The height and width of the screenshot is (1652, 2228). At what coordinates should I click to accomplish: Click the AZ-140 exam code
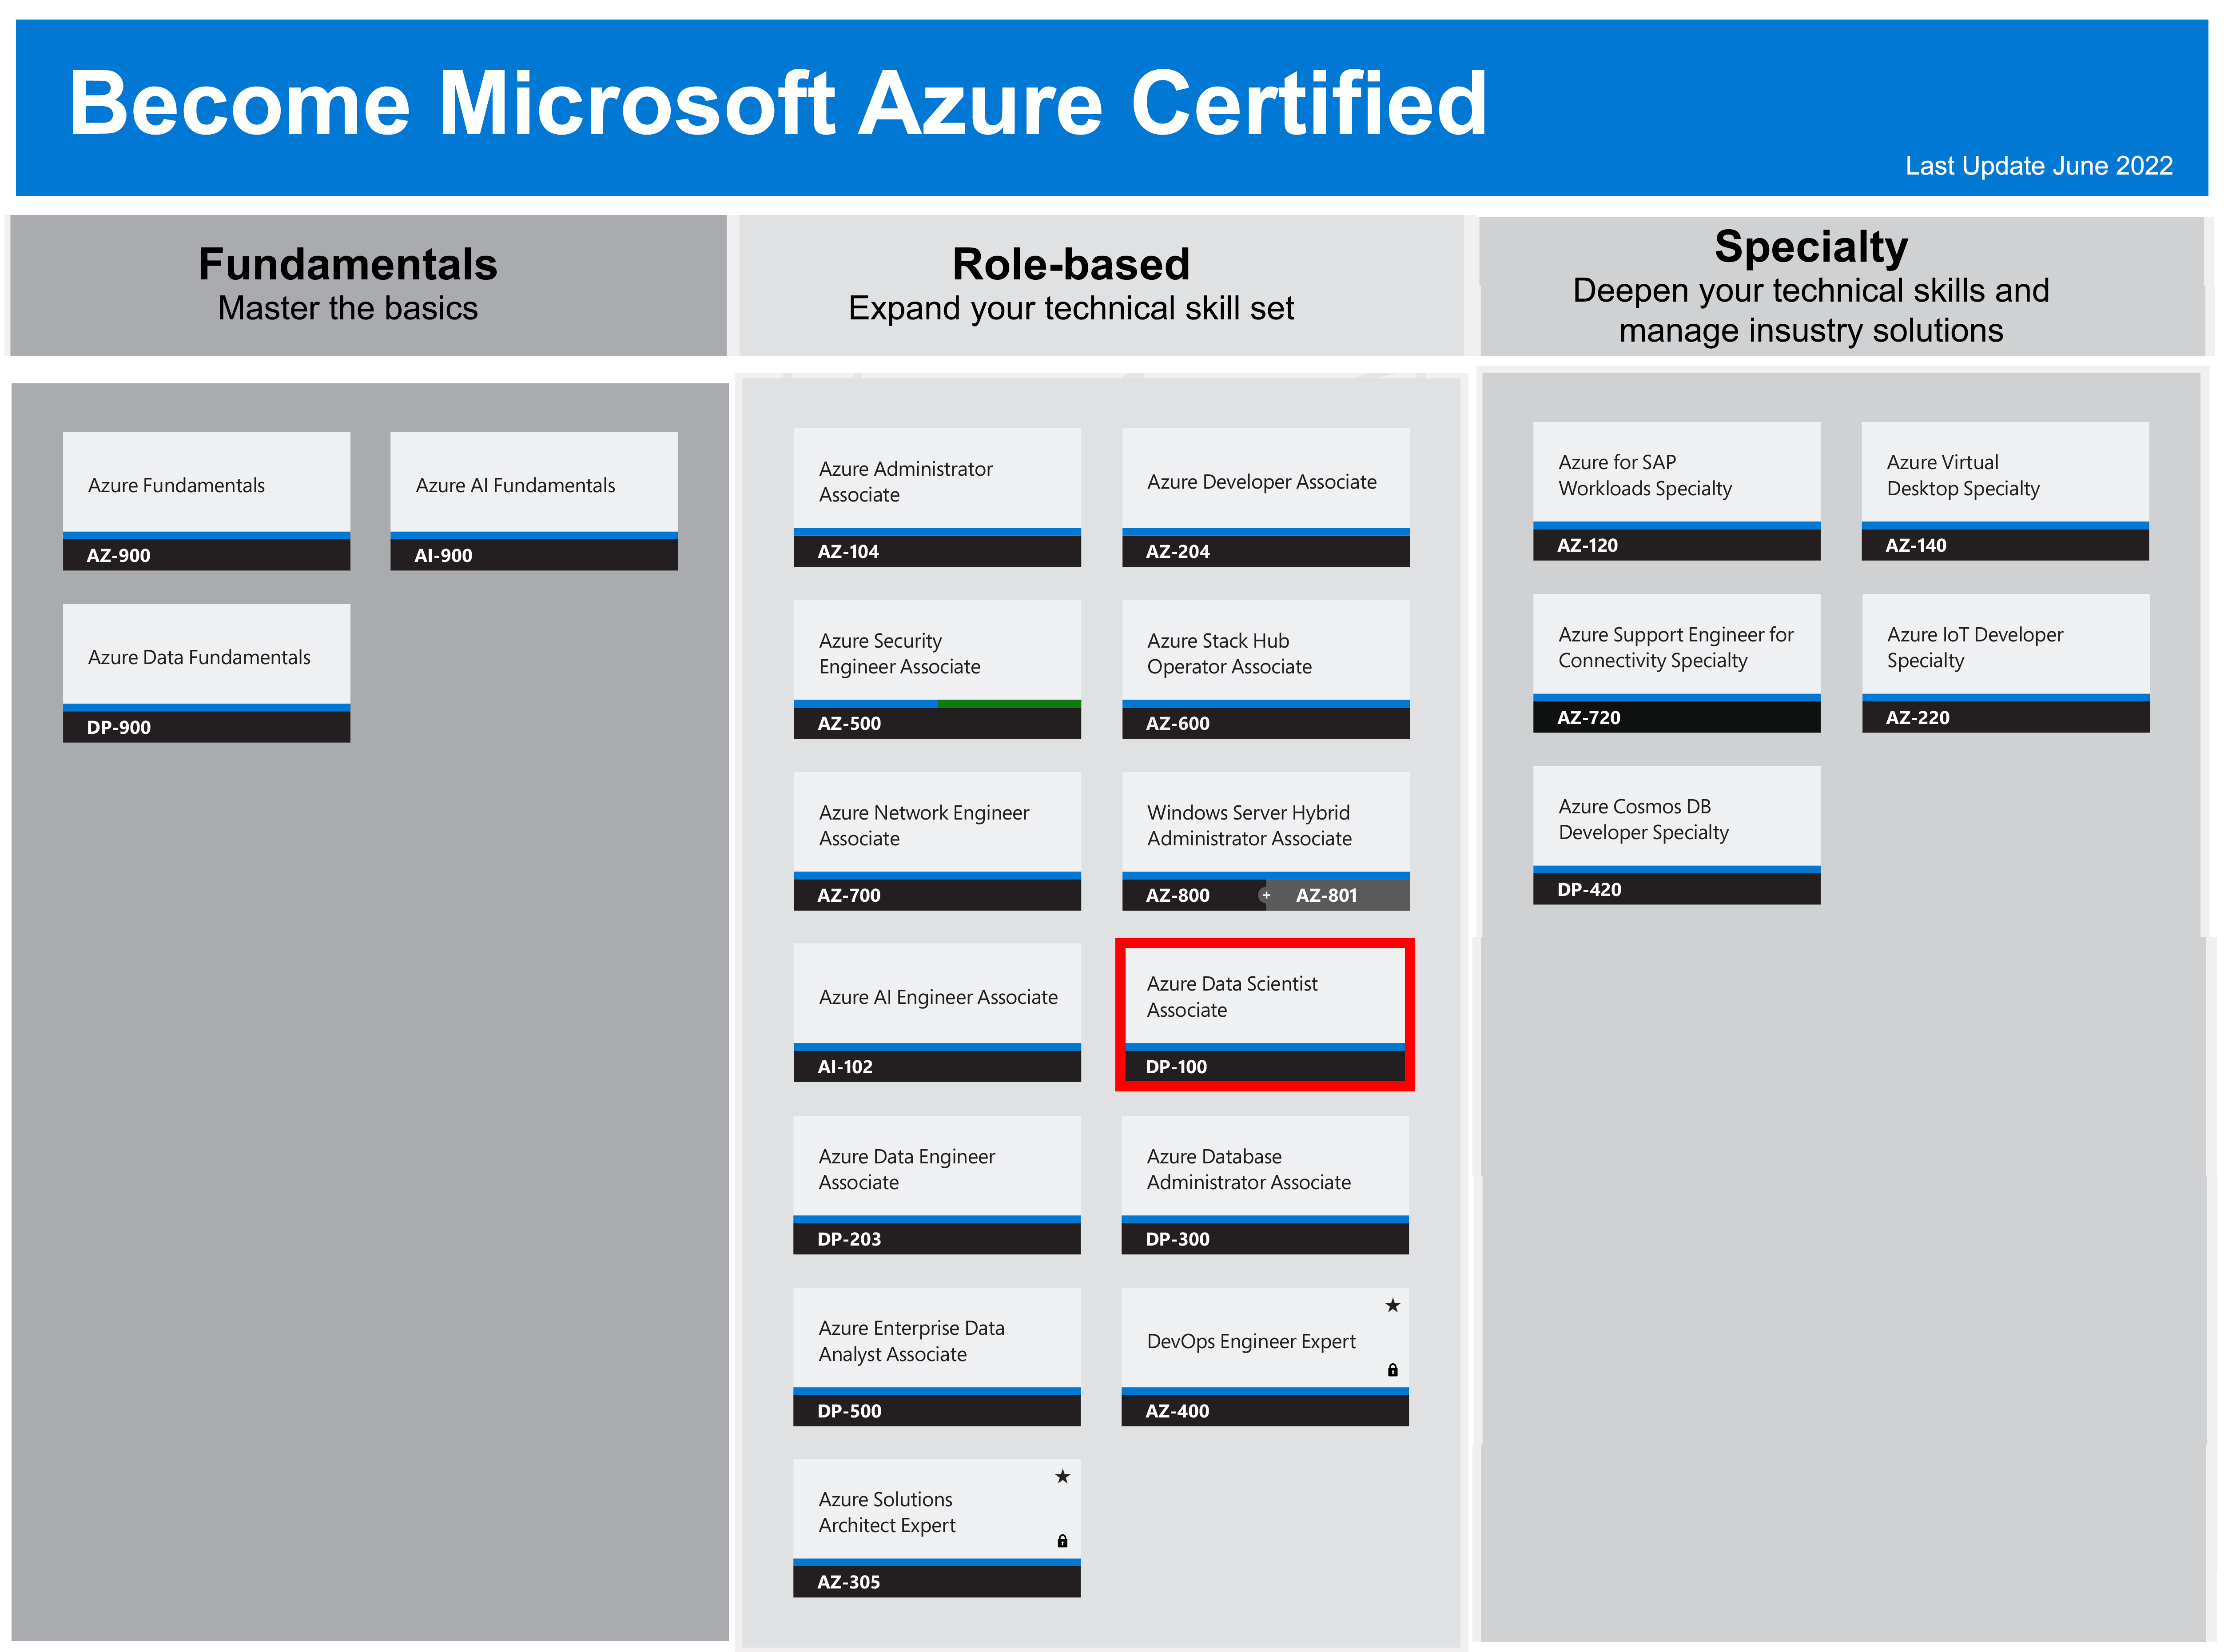(x=1916, y=546)
